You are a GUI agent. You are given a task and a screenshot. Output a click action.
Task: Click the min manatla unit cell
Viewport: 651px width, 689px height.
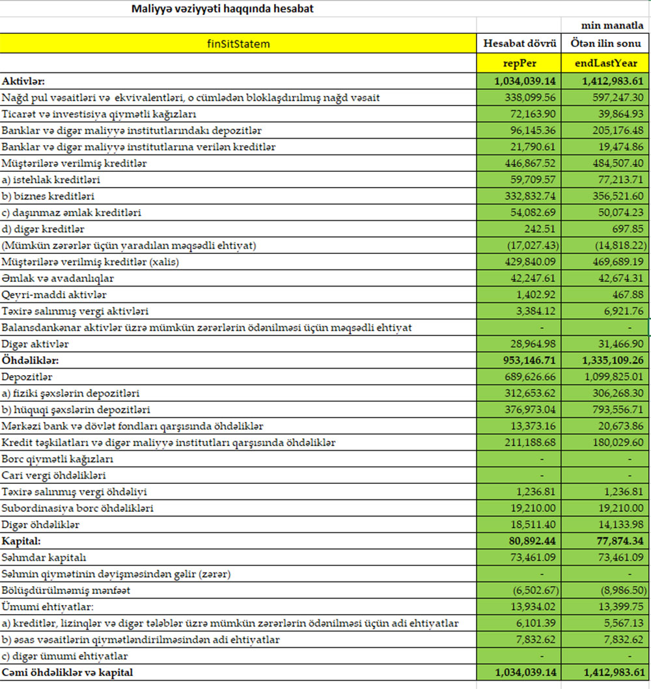click(606, 25)
